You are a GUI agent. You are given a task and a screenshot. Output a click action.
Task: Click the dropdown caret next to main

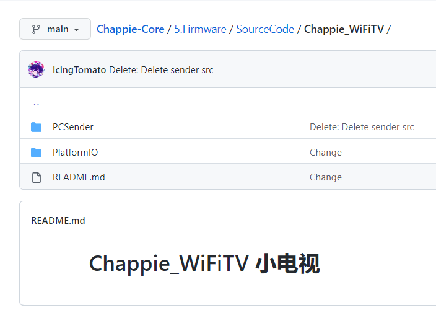click(x=76, y=30)
